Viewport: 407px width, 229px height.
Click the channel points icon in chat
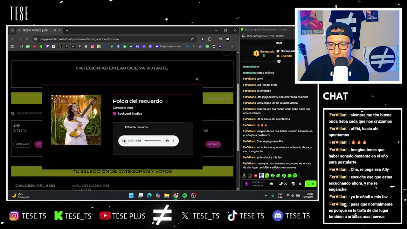coord(283,184)
